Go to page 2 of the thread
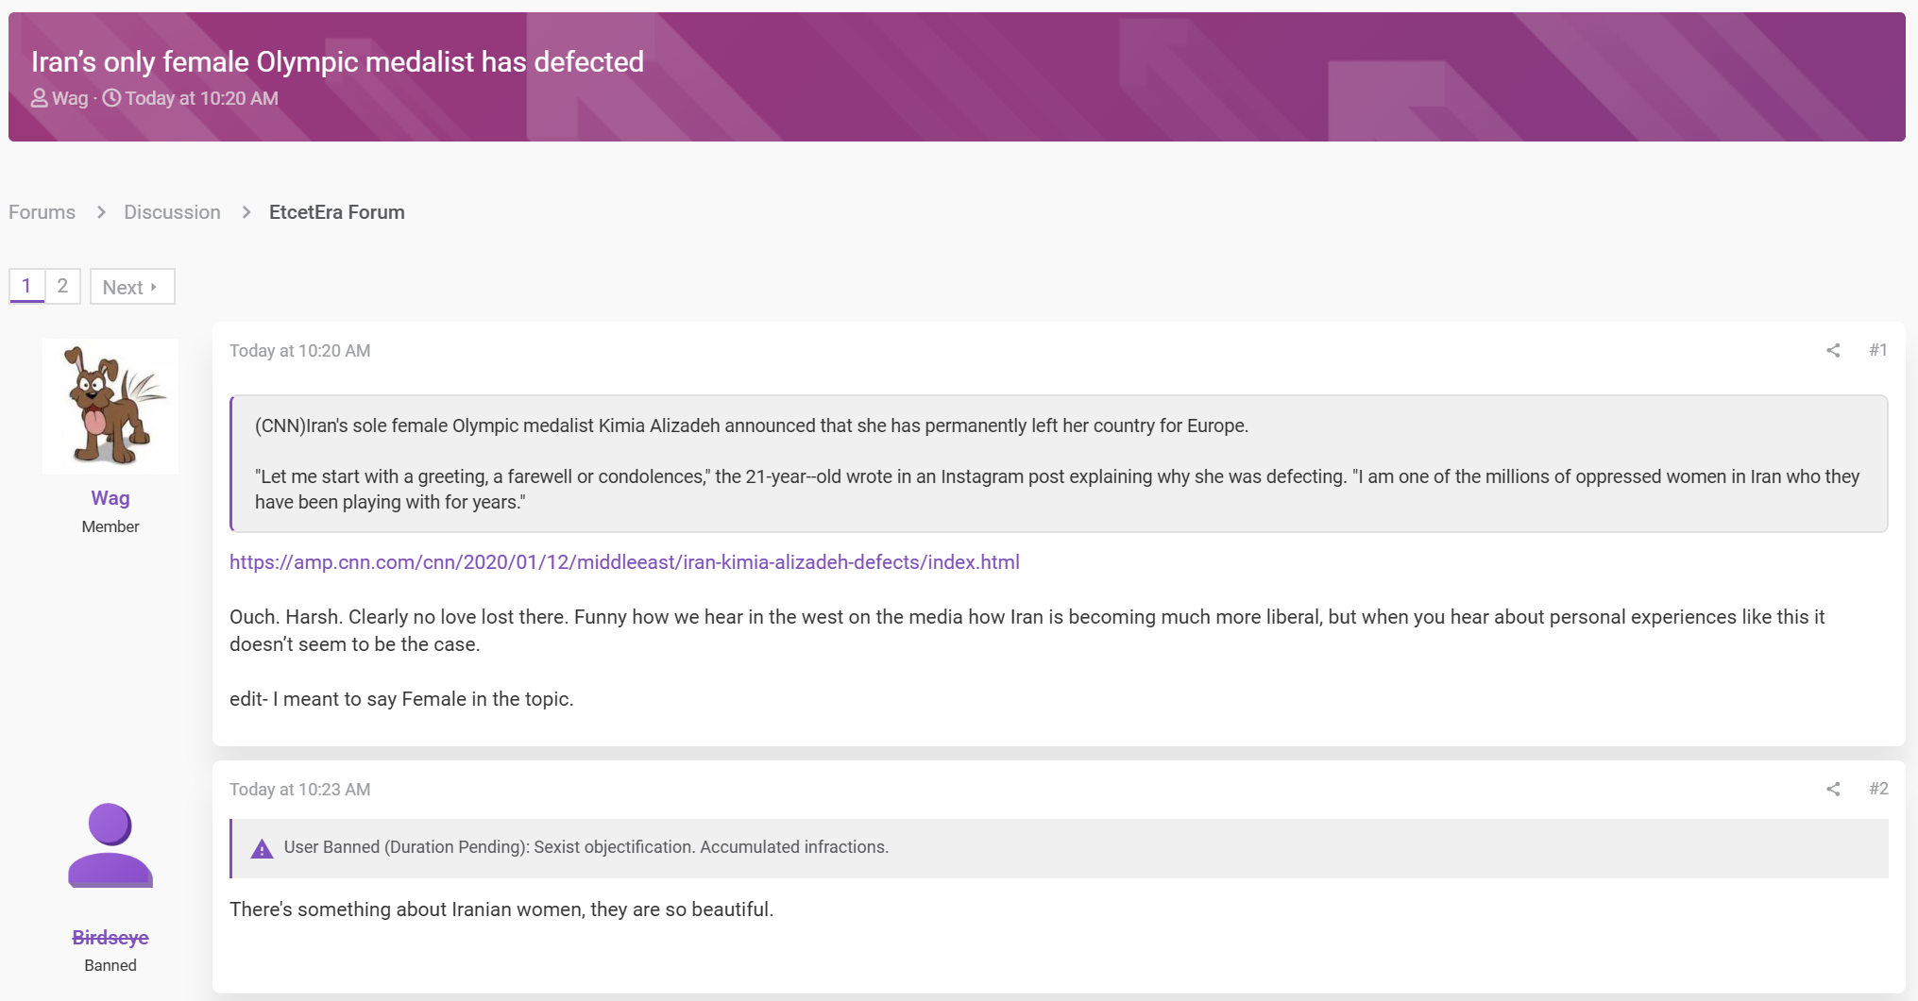 [62, 286]
